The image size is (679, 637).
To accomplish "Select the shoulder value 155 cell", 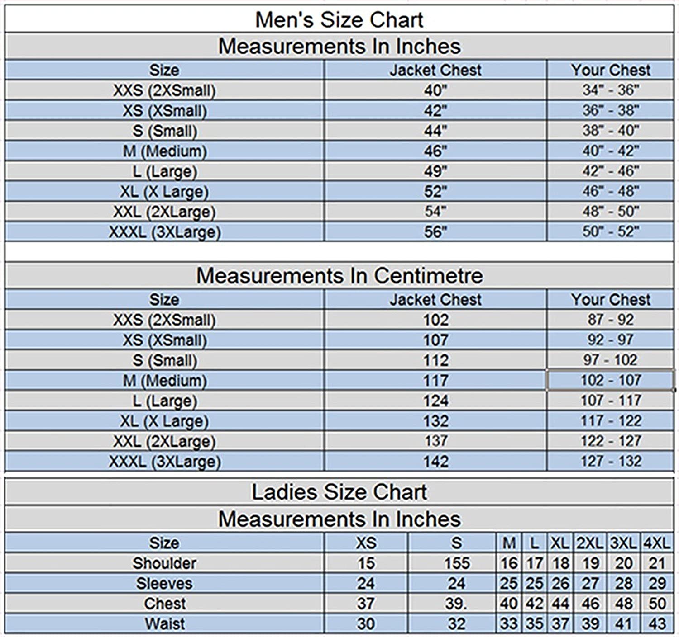I will (456, 563).
